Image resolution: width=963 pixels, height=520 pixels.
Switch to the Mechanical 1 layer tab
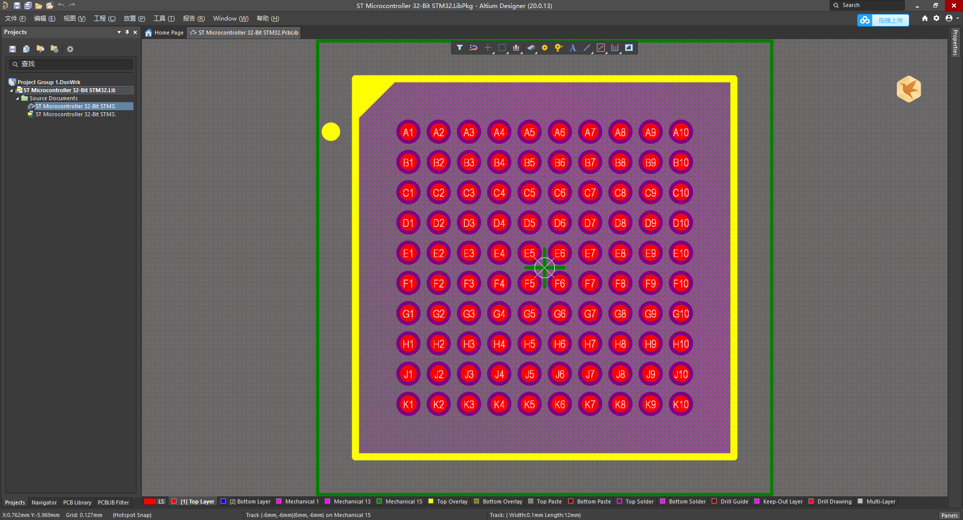click(x=297, y=501)
